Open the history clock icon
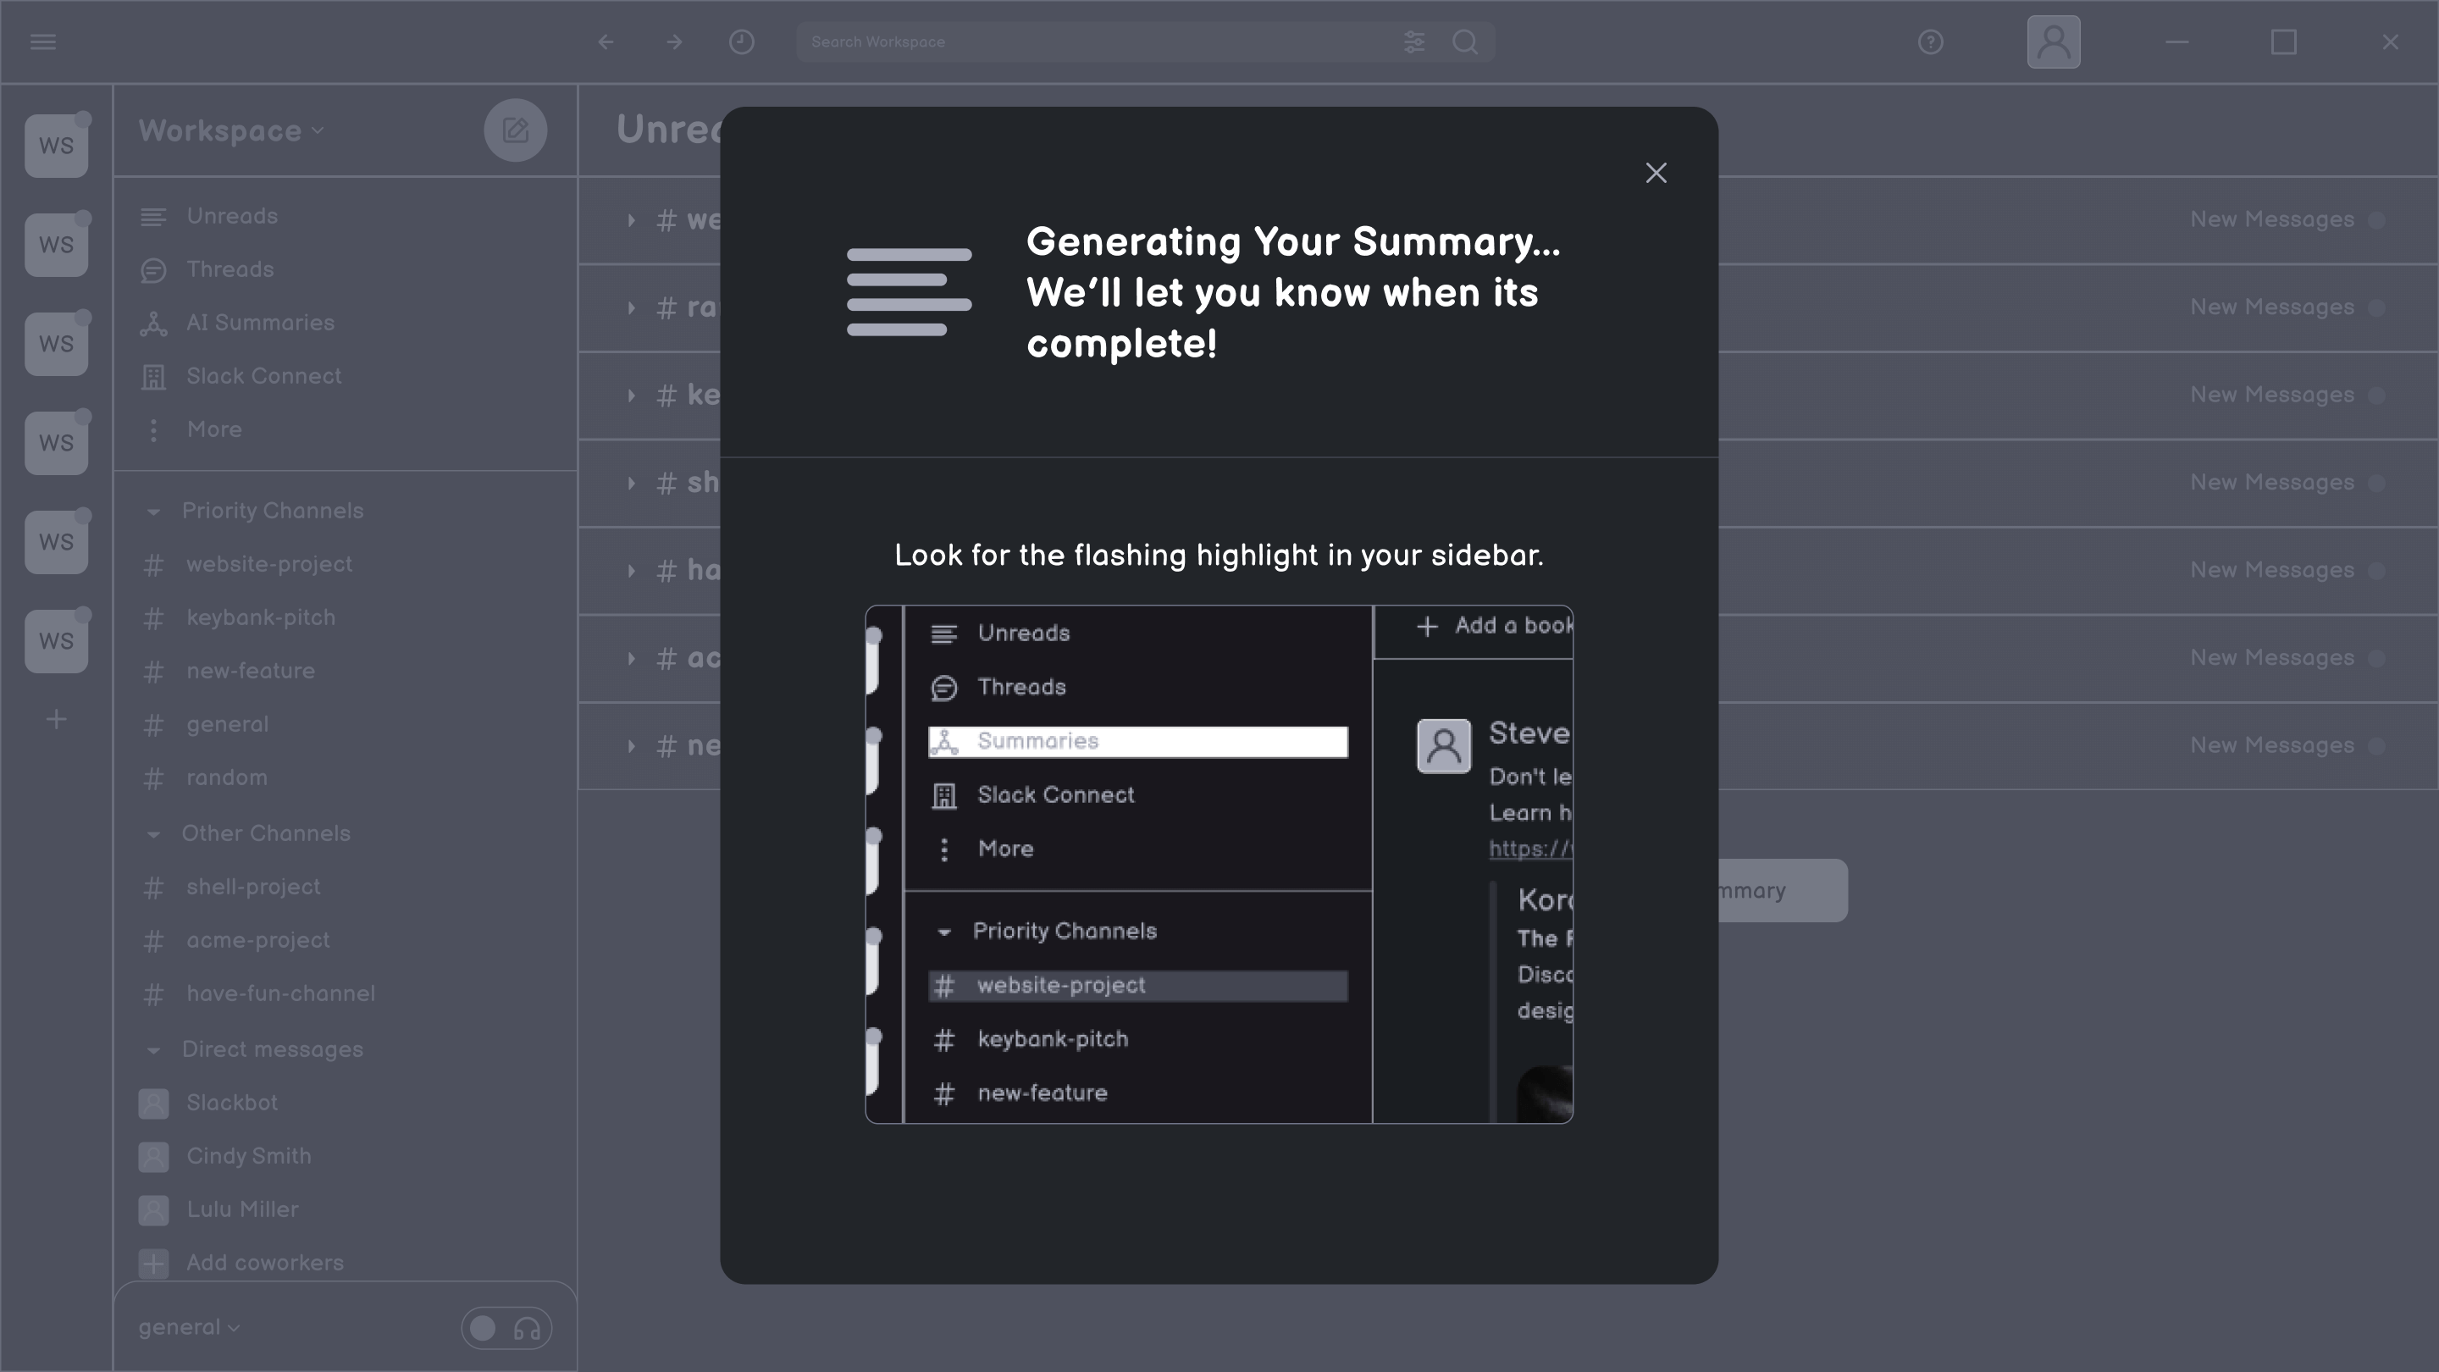2439x1372 pixels. pos(741,41)
